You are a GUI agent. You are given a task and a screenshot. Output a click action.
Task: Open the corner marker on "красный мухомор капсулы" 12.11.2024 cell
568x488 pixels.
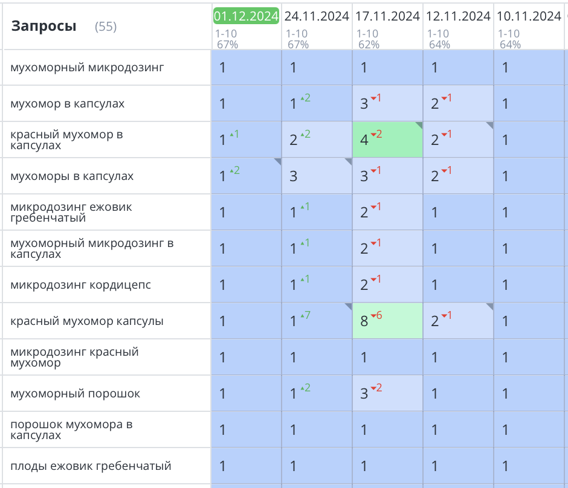(488, 305)
